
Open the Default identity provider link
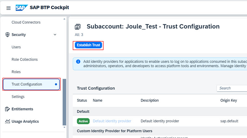click(112, 121)
